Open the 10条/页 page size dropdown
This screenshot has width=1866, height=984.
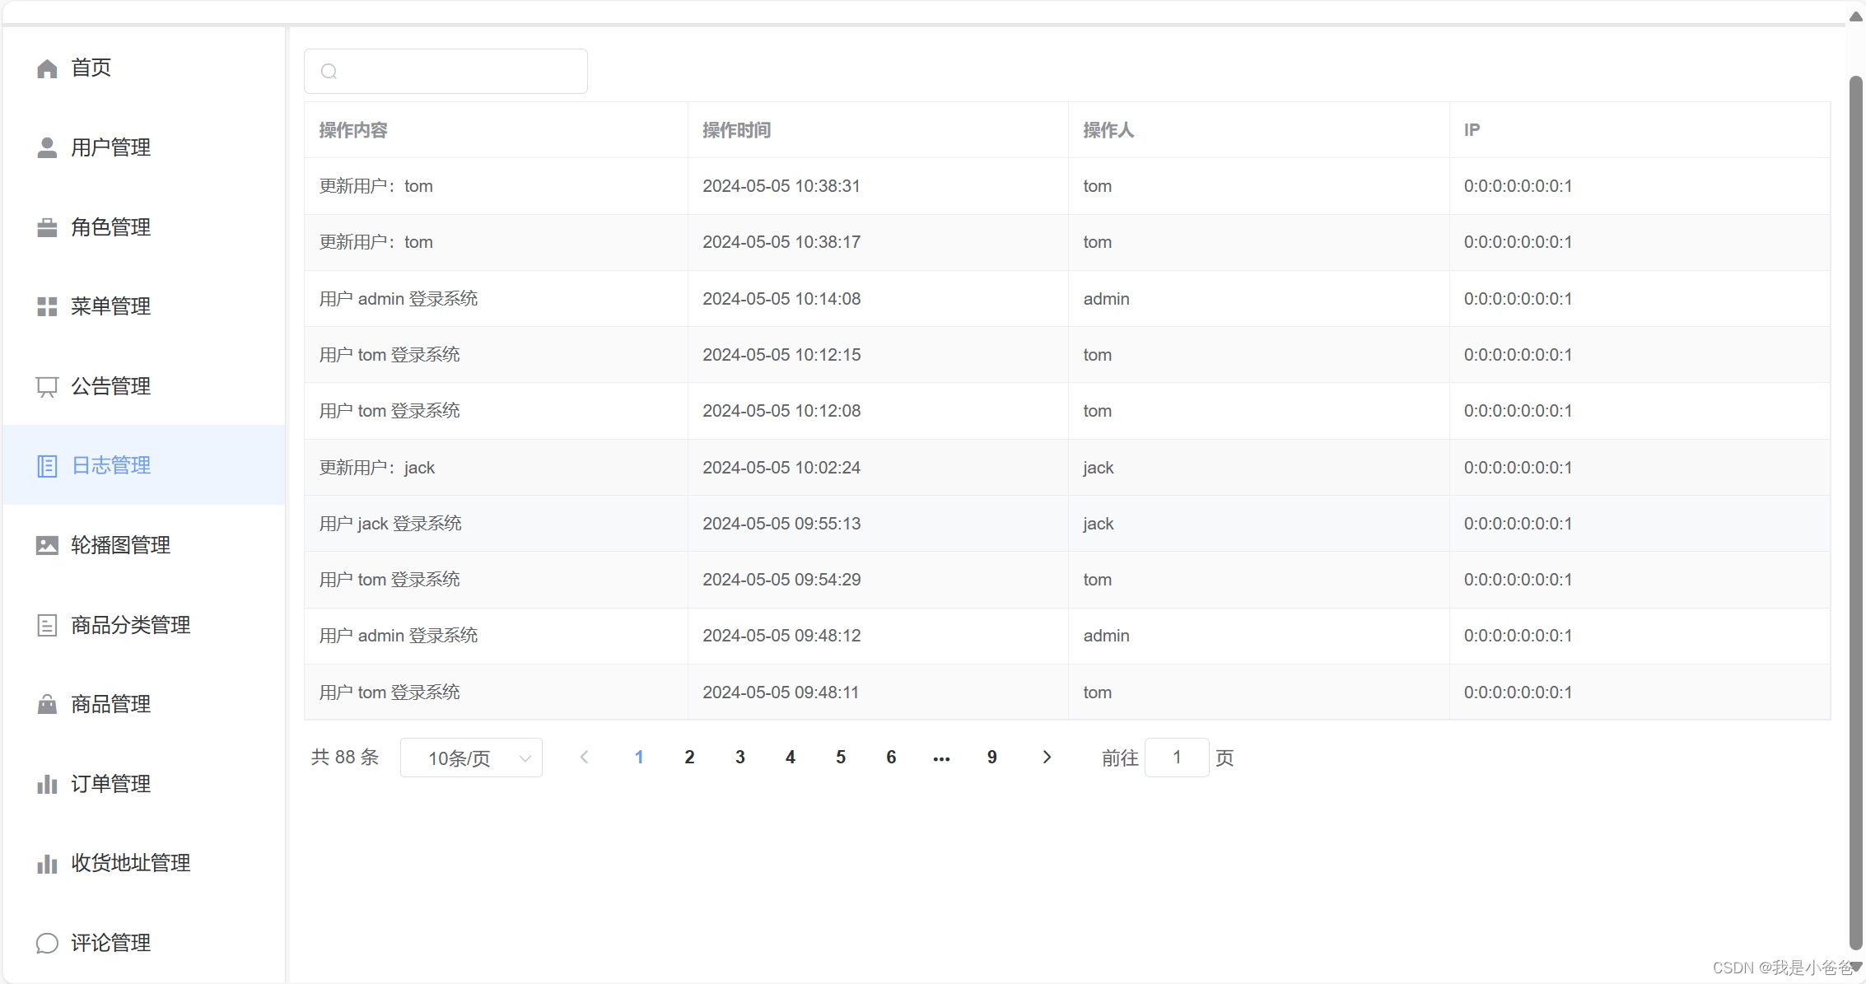(471, 758)
